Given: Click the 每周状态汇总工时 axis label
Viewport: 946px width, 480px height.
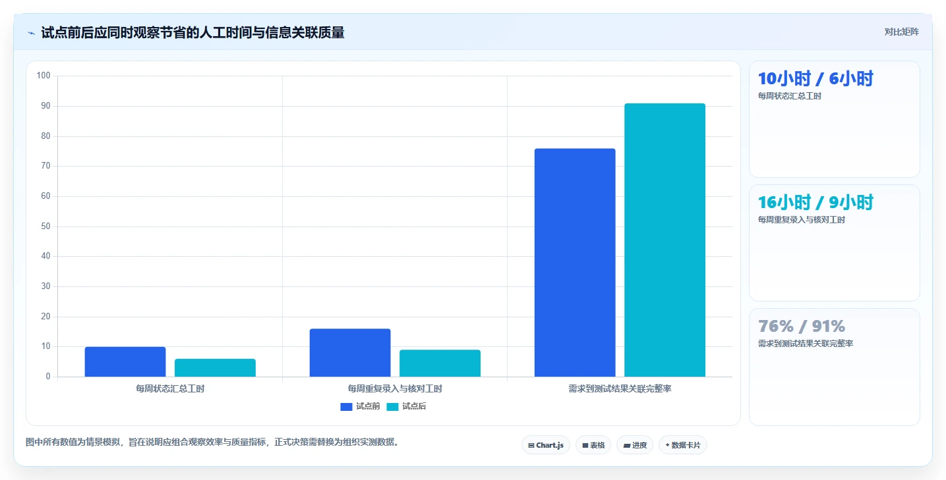Looking at the screenshot, I should click(x=170, y=389).
